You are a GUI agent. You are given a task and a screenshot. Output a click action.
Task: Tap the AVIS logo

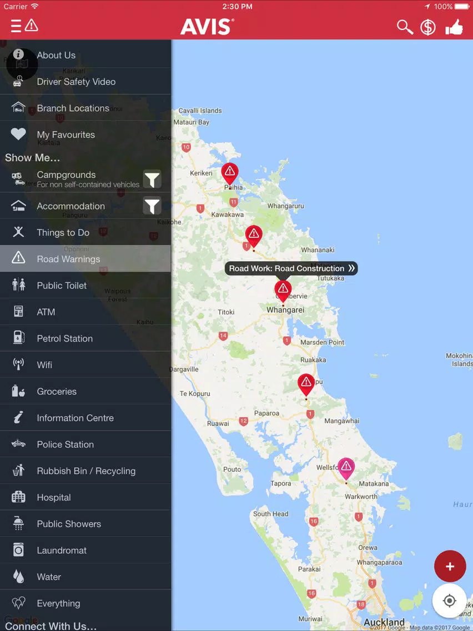(207, 27)
